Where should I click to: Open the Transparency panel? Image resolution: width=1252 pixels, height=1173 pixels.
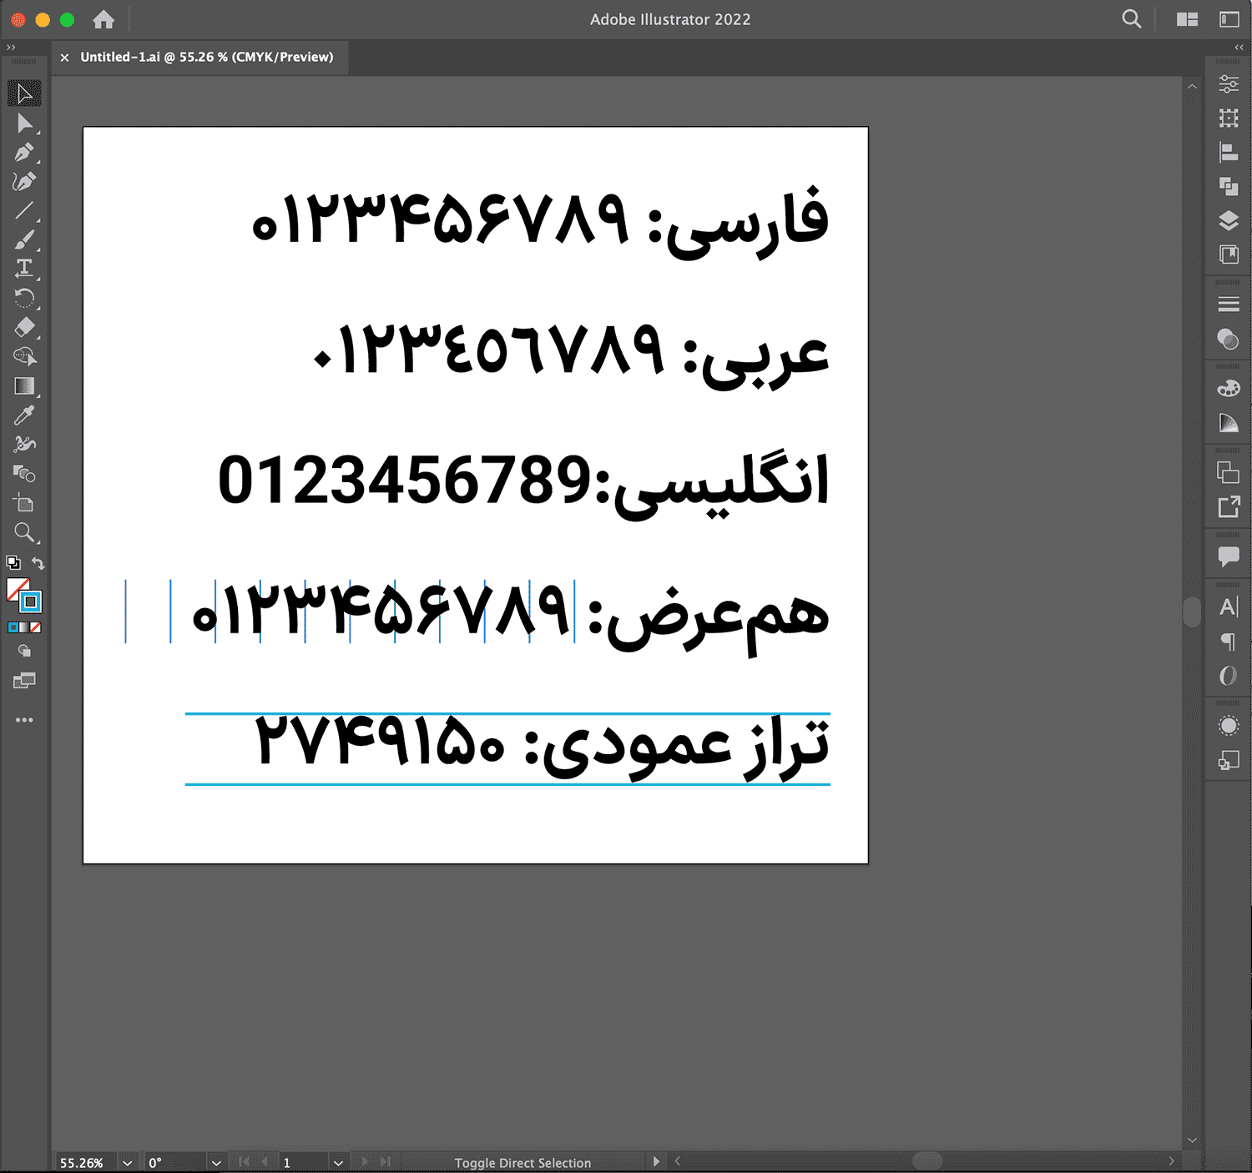pos(1229,339)
